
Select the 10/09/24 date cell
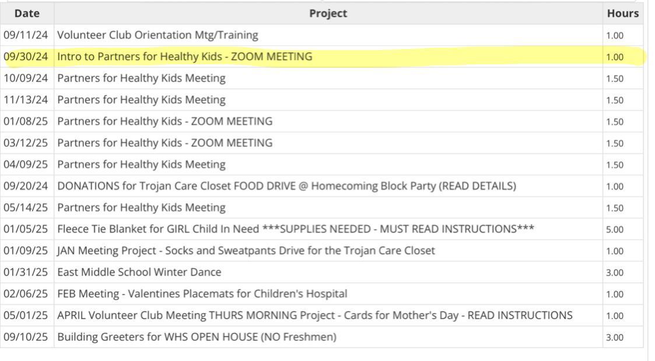pos(26,78)
